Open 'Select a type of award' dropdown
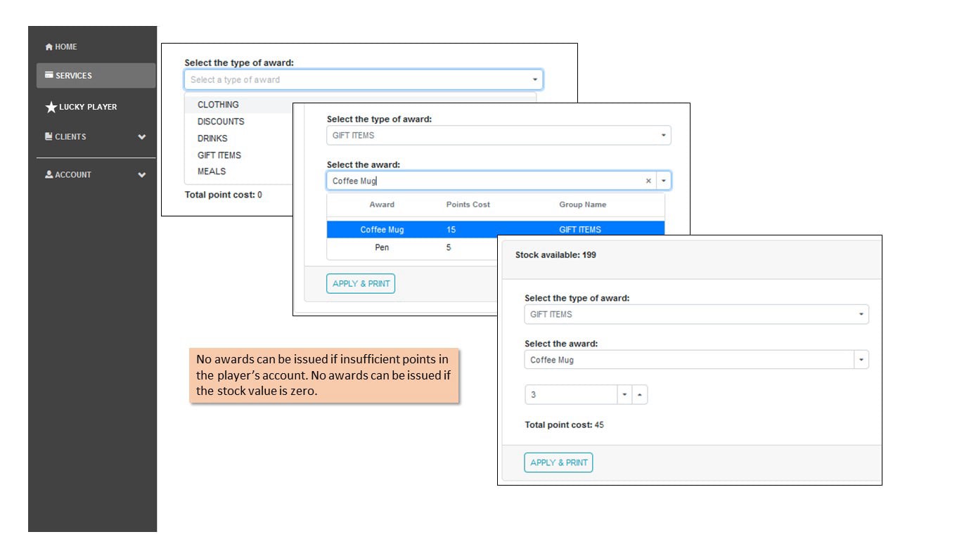The image size is (957, 558). pos(364,79)
